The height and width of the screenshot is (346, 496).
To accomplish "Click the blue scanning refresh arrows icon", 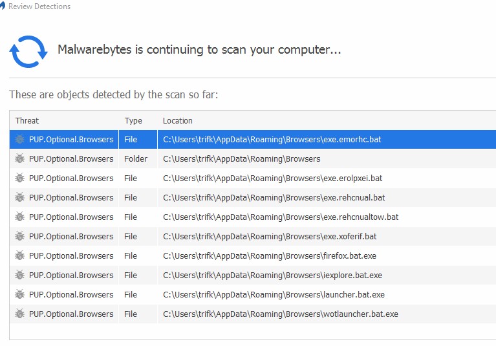I will point(28,52).
